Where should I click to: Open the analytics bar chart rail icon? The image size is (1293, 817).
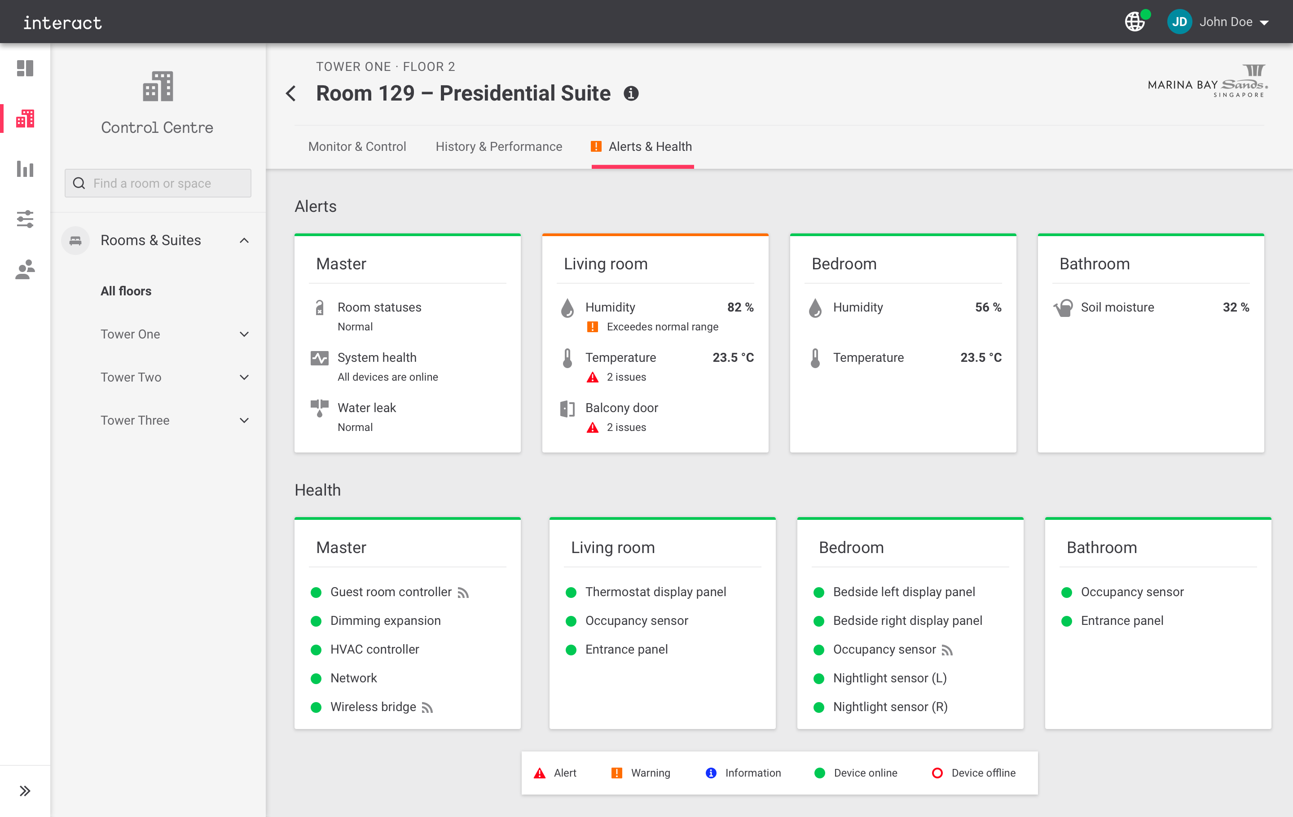pyautogui.click(x=25, y=168)
